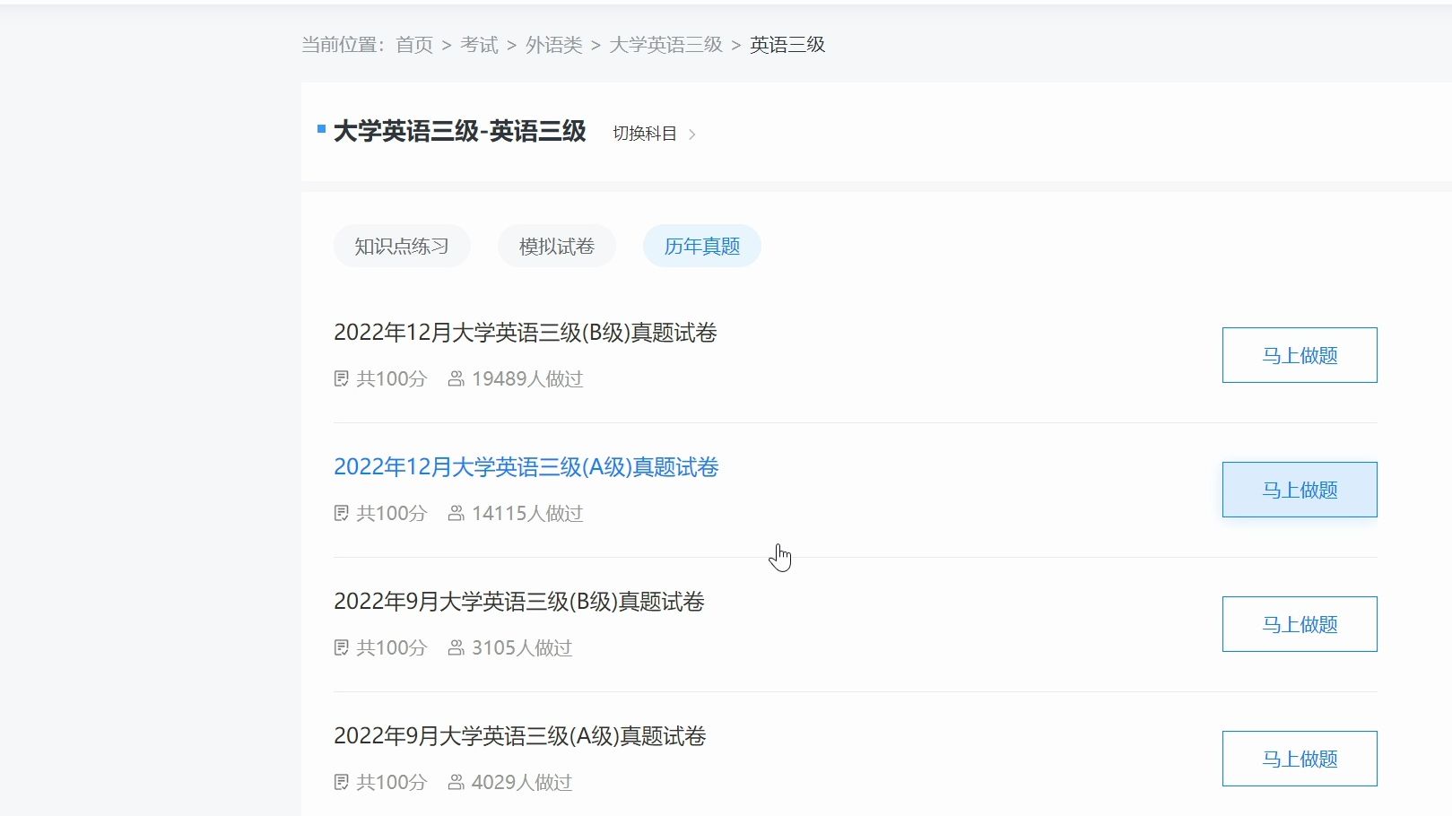Click 当前位置 breadcrumb label
This screenshot has height=816, width=1452.
(x=343, y=45)
